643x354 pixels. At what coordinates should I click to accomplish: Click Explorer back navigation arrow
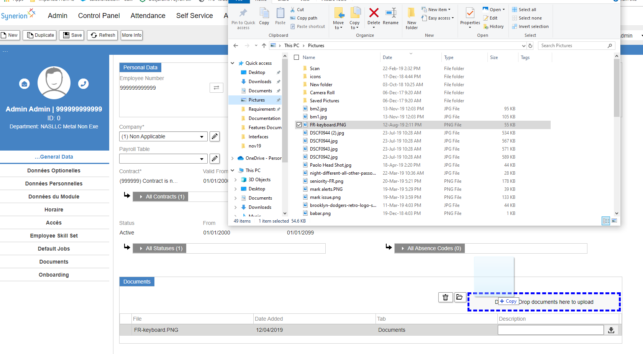236,46
